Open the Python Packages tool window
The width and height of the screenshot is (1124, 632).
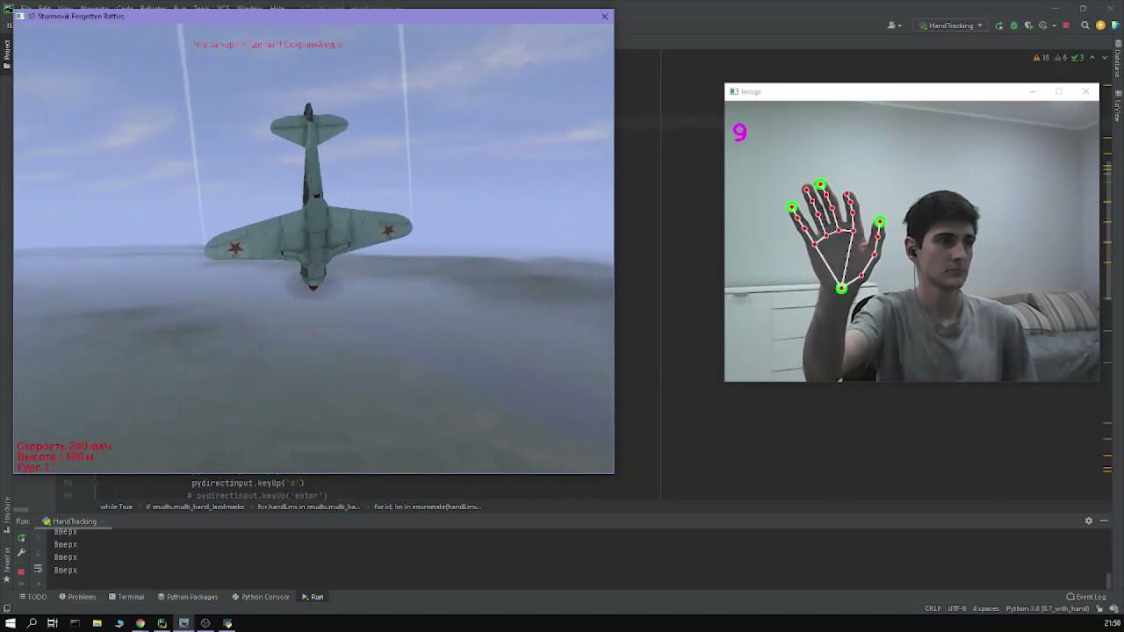click(187, 597)
